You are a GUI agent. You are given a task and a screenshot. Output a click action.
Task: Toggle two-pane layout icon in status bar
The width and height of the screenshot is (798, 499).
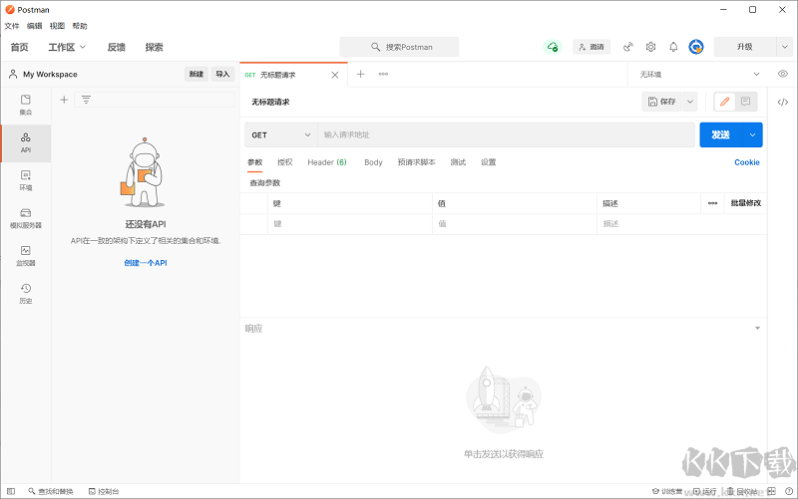coord(771,491)
